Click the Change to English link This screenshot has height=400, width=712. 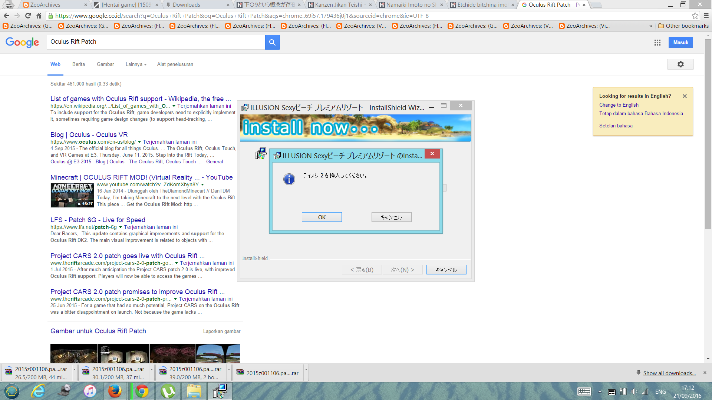pos(619,105)
